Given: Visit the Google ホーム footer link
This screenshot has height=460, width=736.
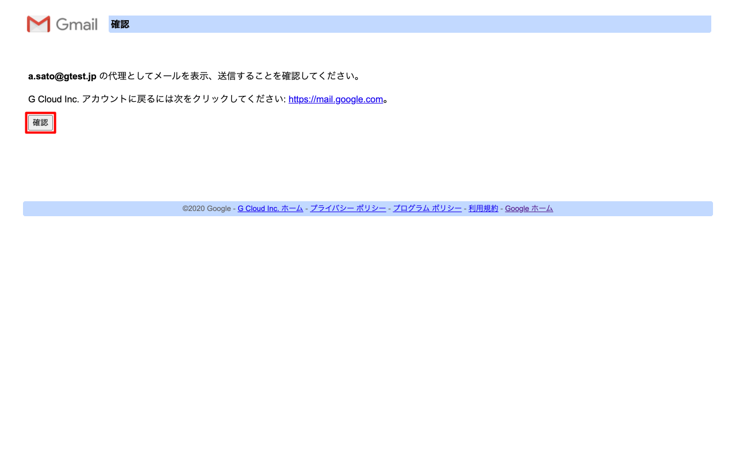Looking at the screenshot, I should (528, 209).
